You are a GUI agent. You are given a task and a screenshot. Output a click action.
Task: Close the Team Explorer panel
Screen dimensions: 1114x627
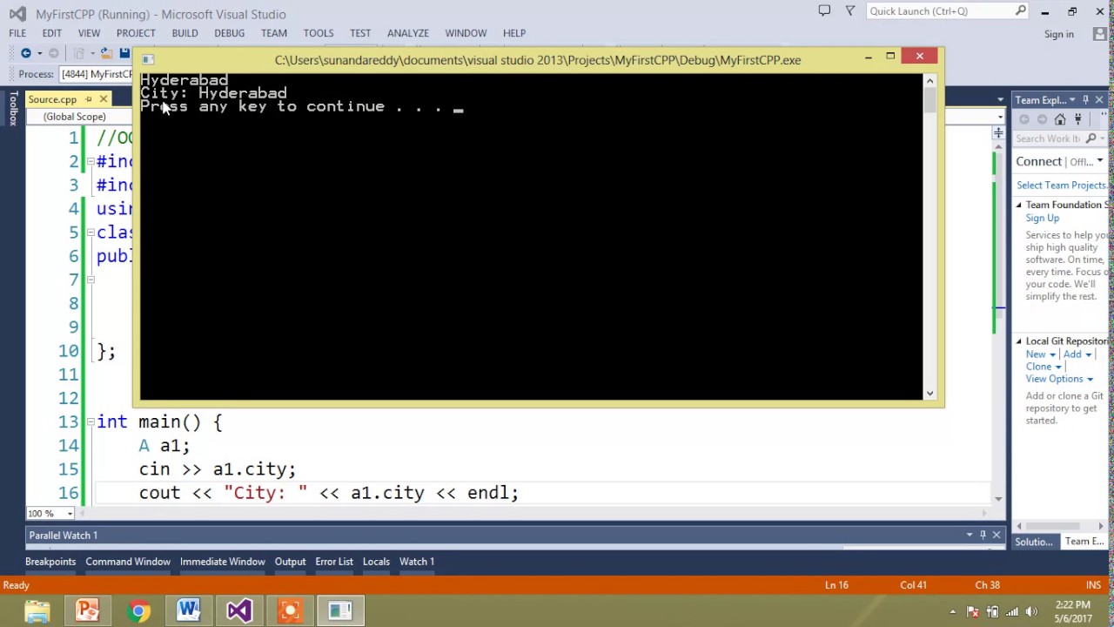(x=1099, y=100)
